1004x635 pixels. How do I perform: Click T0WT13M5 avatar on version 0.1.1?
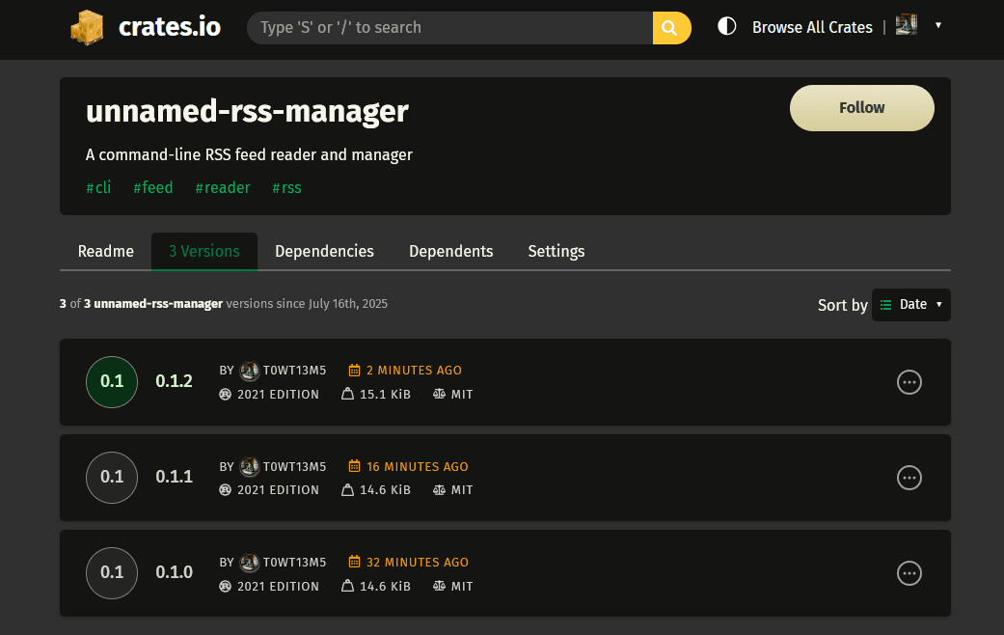click(250, 466)
